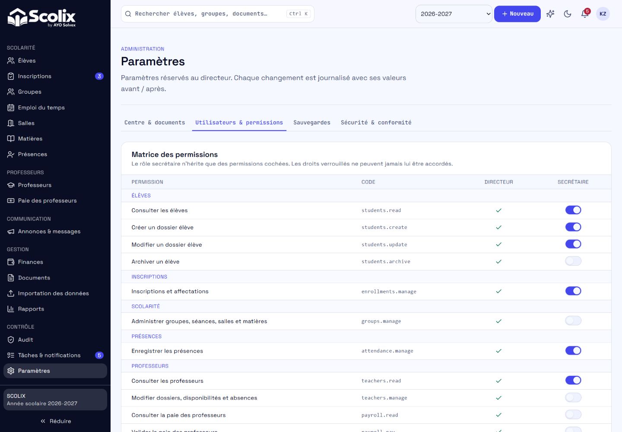
Task: Click the Scolix logo
Action: 41,18
